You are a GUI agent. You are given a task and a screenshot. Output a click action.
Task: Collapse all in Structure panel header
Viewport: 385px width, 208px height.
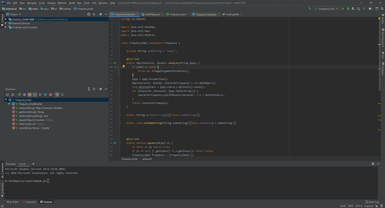(x=94, y=89)
